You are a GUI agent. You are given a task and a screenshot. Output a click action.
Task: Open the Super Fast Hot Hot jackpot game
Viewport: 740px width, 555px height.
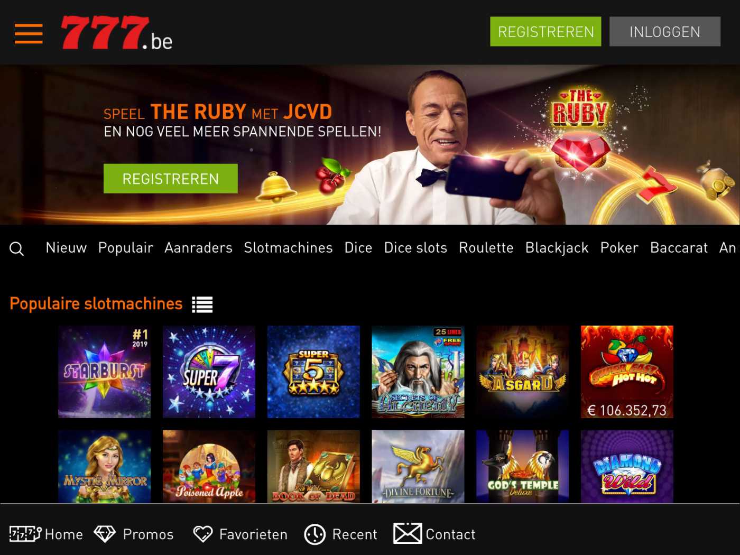(627, 372)
